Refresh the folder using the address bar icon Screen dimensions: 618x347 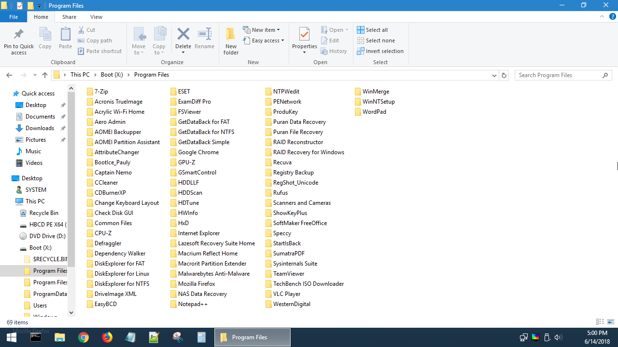pos(504,75)
